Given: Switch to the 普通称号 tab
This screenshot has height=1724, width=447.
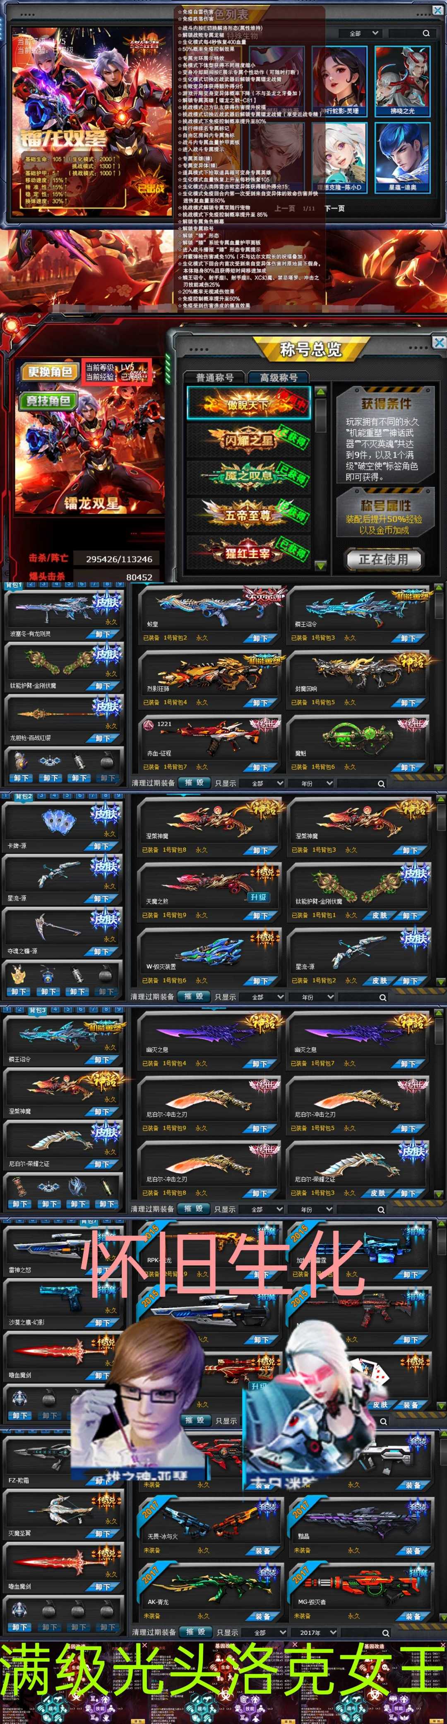Looking at the screenshot, I should click(x=214, y=377).
